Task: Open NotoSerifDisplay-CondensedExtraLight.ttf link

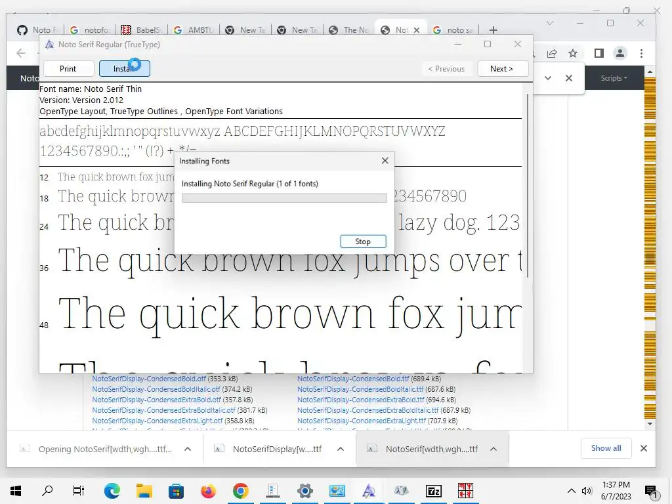Action: pyautogui.click(x=362, y=421)
